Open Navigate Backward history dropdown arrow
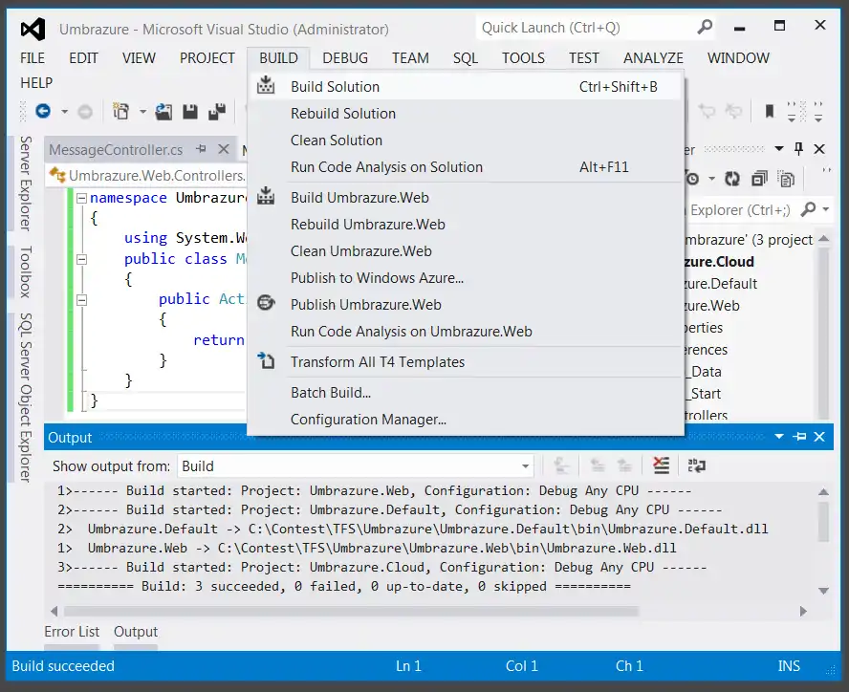The width and height of the screenshot is (849, 692). pos(64,112)
